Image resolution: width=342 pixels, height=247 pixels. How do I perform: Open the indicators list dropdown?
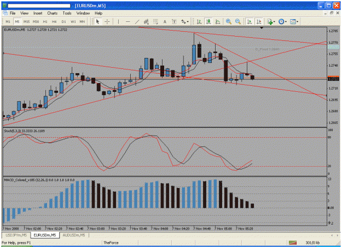tap(271, 21)
